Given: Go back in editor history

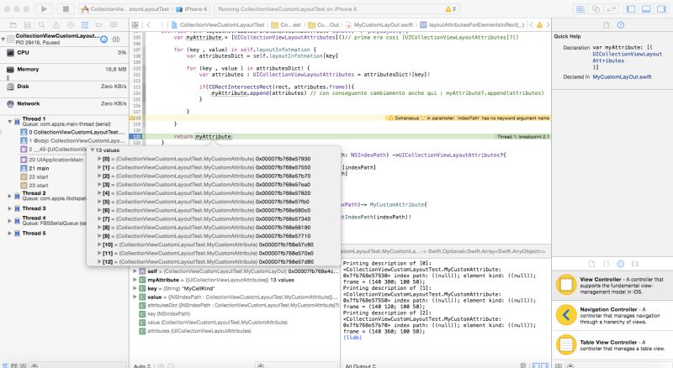Looking at the screenshot, I should pos(149,25).
